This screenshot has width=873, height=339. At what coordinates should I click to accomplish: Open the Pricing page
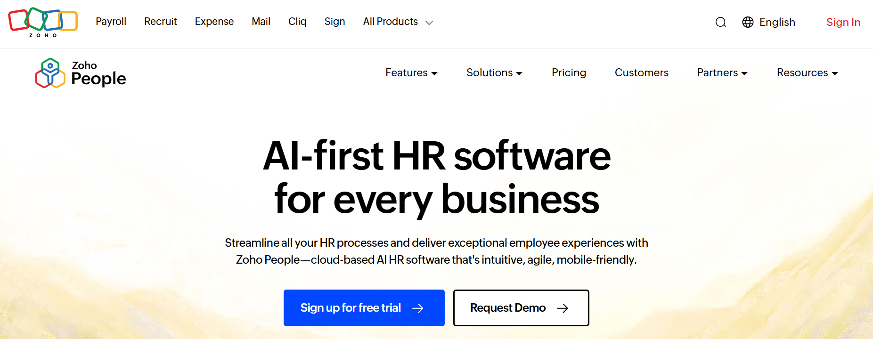pyautogui.click(x=569, y=73)
